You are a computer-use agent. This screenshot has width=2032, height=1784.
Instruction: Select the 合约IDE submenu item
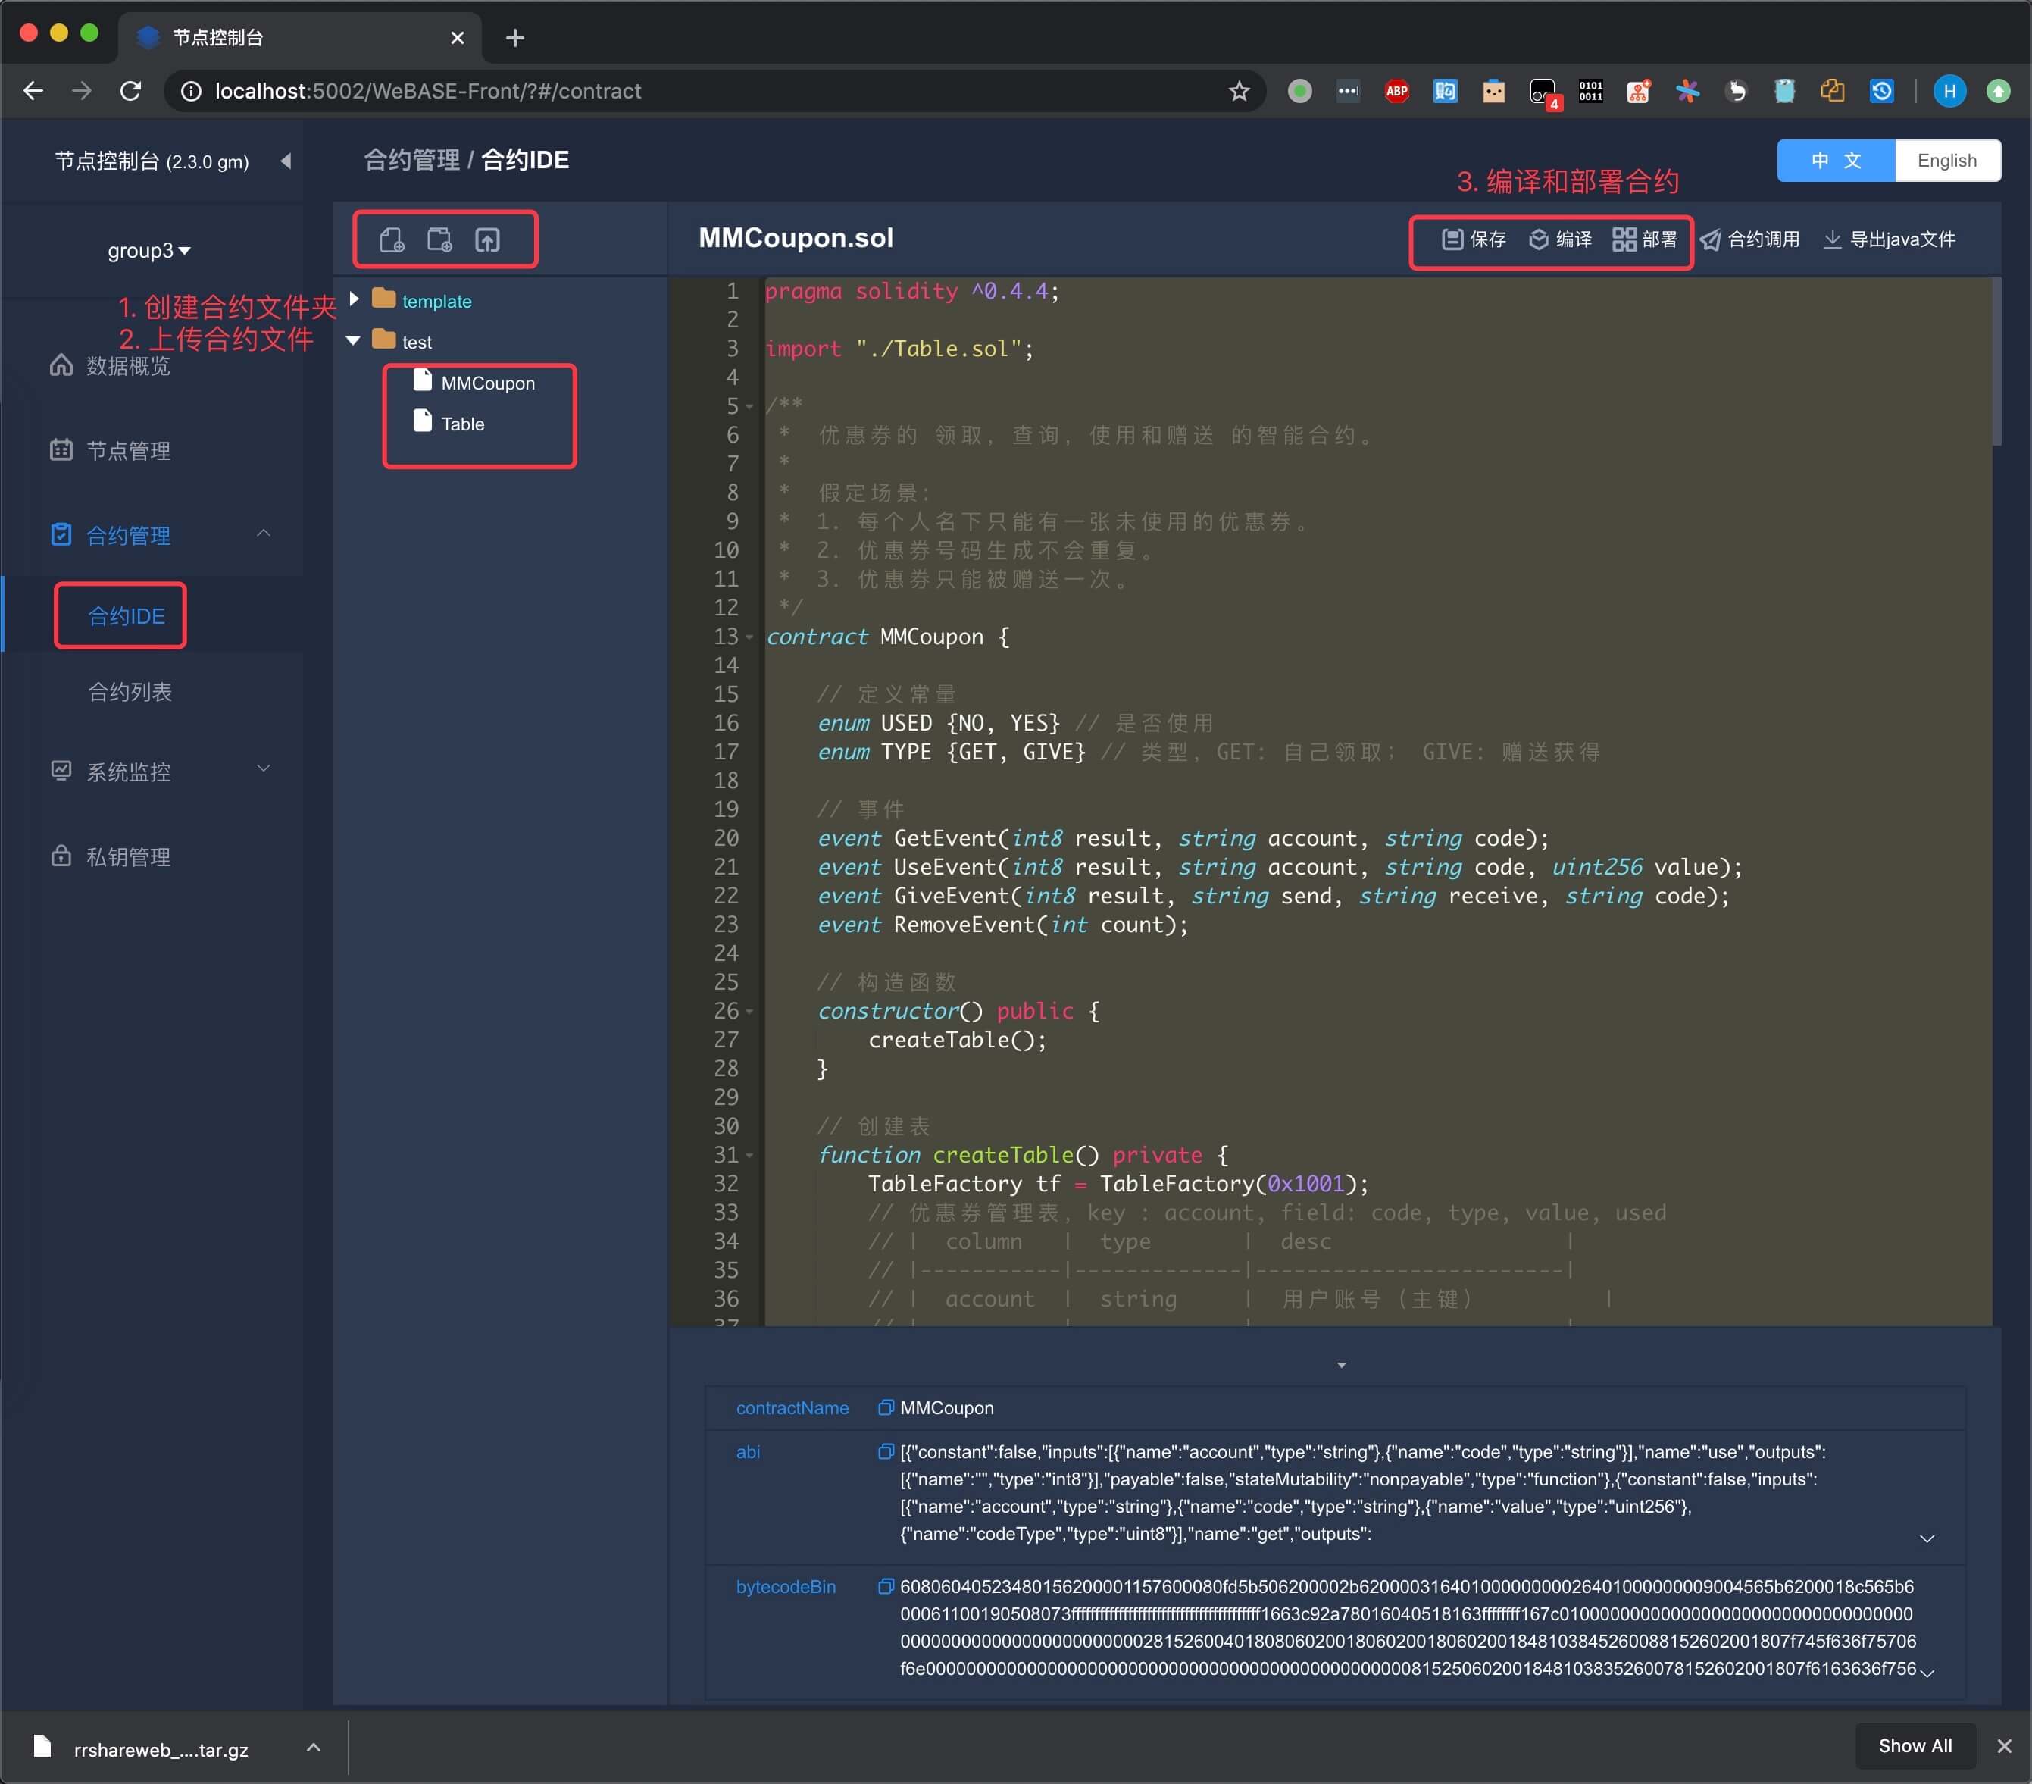[x=127, y=615]
